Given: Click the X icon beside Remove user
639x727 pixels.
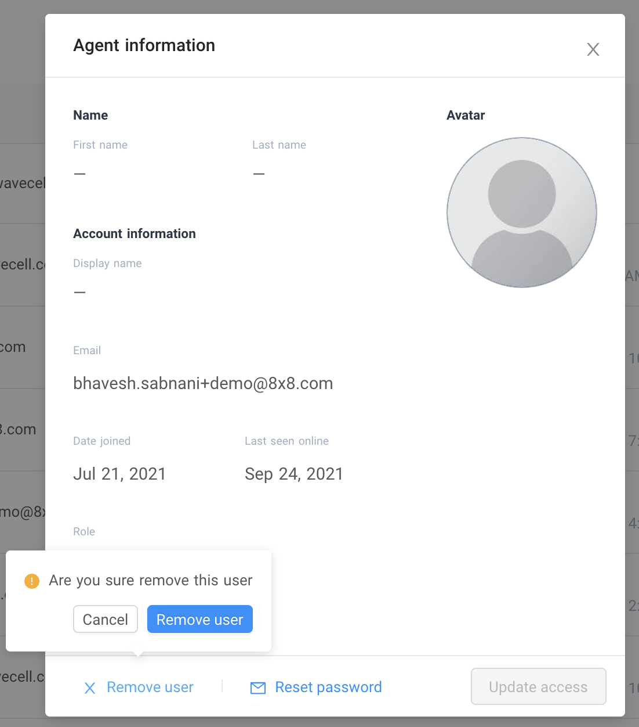Looking at the screenshot, I should (x=90, y=688).
